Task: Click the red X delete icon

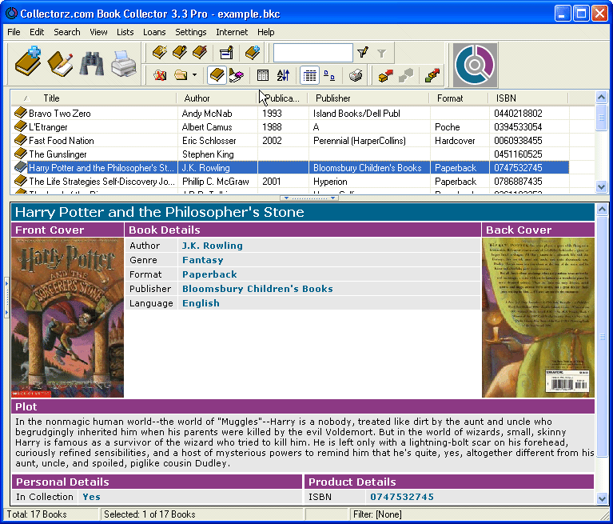Action: 160,75
